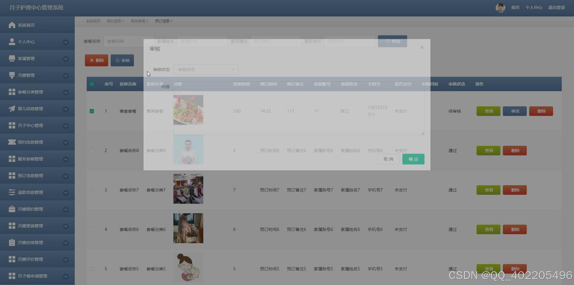Click the clipboard icon for 月嫂安排管理
Screen dimensions: 574x285
click(x=12, y=242)
